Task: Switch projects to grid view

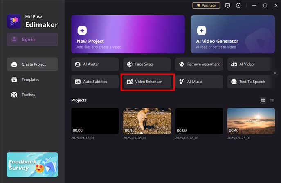Action: click(263, 100)
